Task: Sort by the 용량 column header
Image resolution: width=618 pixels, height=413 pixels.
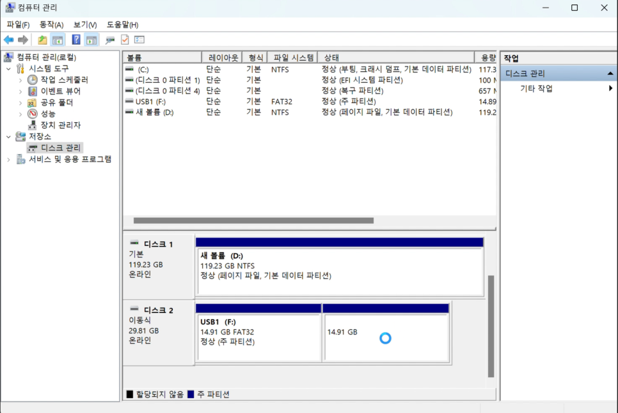Action: [486, 58]
